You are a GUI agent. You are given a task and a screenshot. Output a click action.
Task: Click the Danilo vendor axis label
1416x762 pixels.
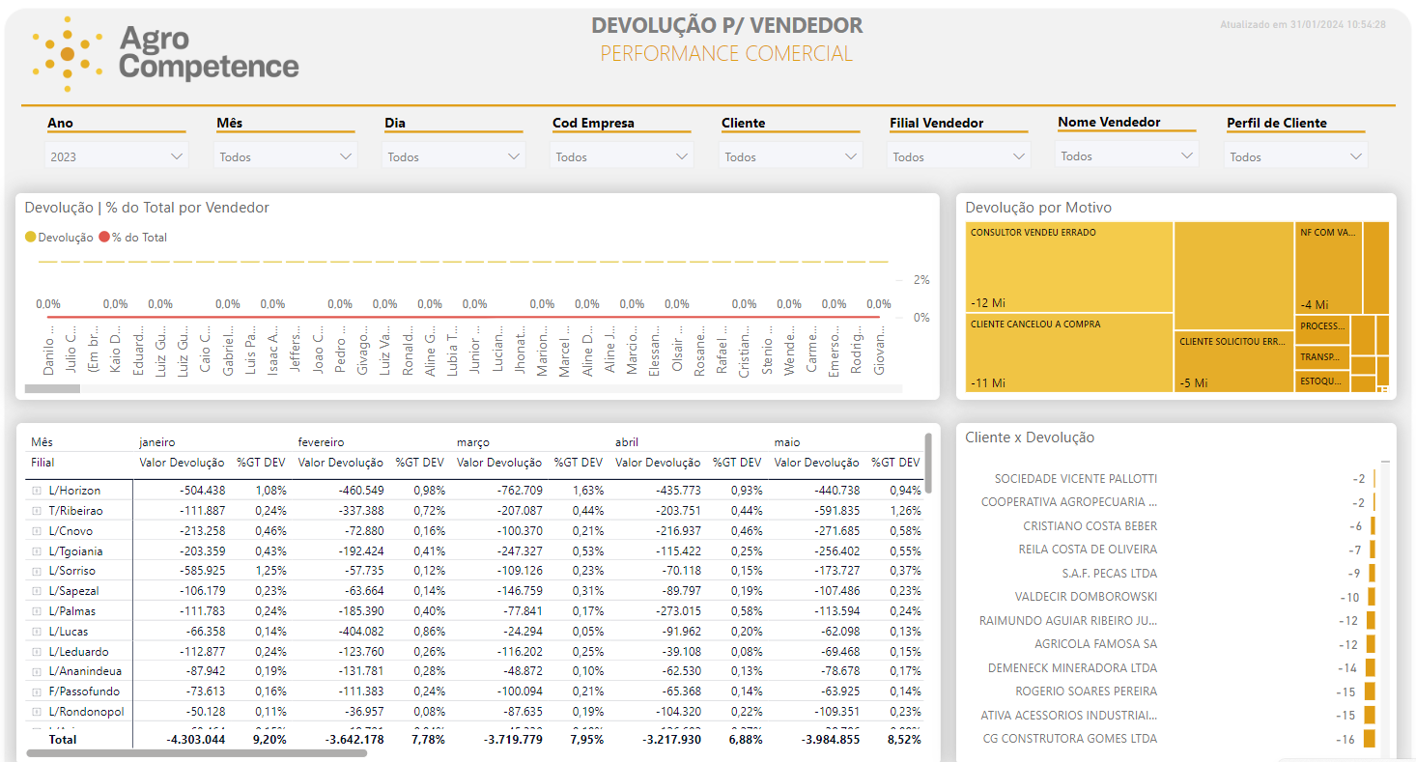(48, 352)
